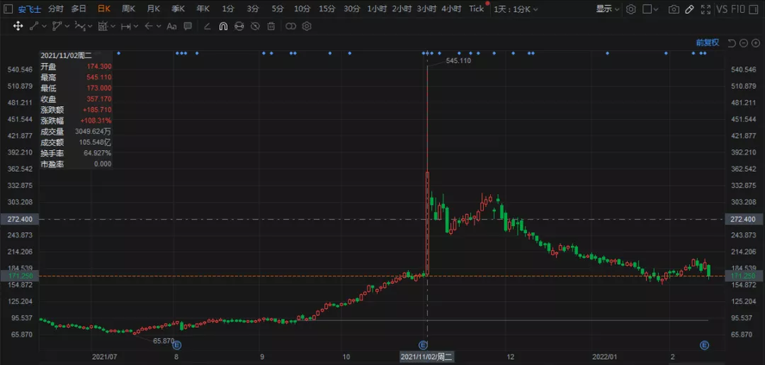The height and width of the screenshot is (365, 765).
Task: Zoom in chart with plus button
Action: pos(755,43)
